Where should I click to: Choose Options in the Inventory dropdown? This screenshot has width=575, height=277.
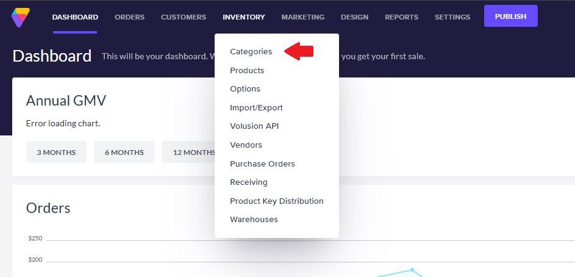coord(245,89)
